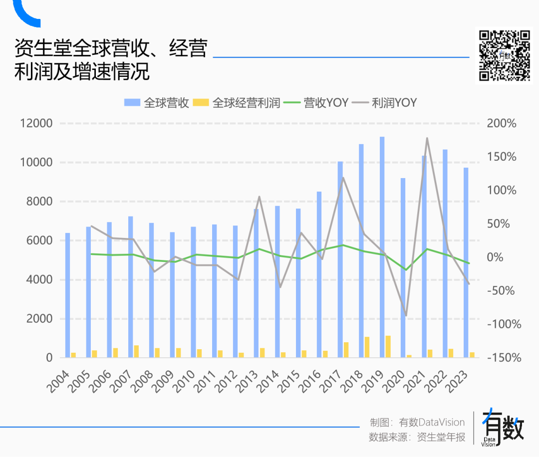Click the QR code image
This screenshot has height=457, width=539.
(x=504, y=55)
